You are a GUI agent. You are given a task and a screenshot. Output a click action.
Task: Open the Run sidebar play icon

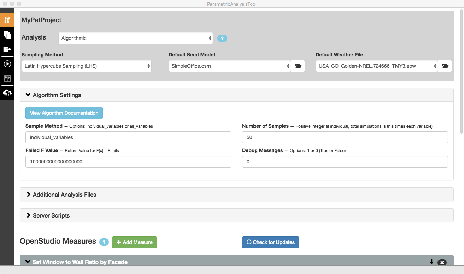pyautogui.click(x=7, y=64)
